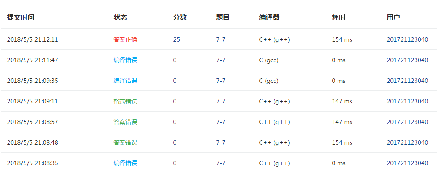
Task: Click 147 ms in the 21:08:57 row
Action: tap(342, 122)
